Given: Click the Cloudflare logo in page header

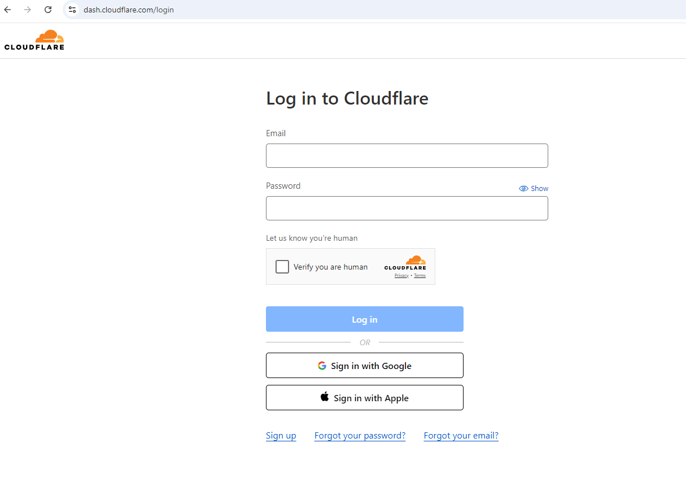Looking at the screenshot, I should [x=34, y=40].
